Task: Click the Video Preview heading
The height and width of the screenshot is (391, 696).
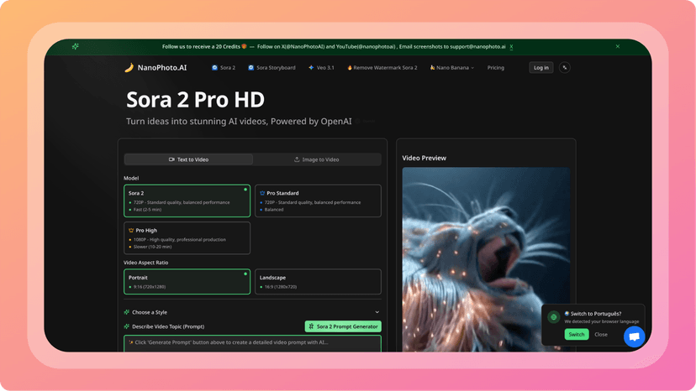Action: 424,158
